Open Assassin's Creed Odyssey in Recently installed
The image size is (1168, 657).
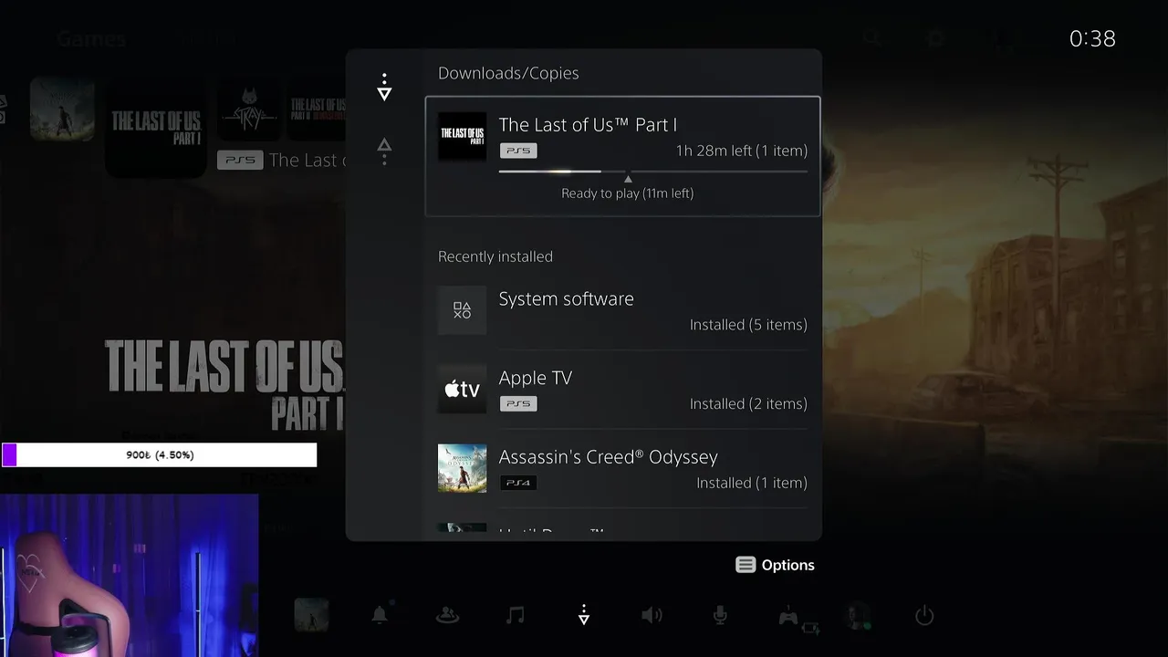(x=623, y=469)
